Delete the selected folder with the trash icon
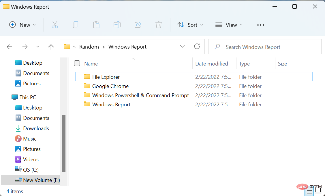Image resolution: width=325 pixels, height=196 pixels. click(x=158, y=25)
